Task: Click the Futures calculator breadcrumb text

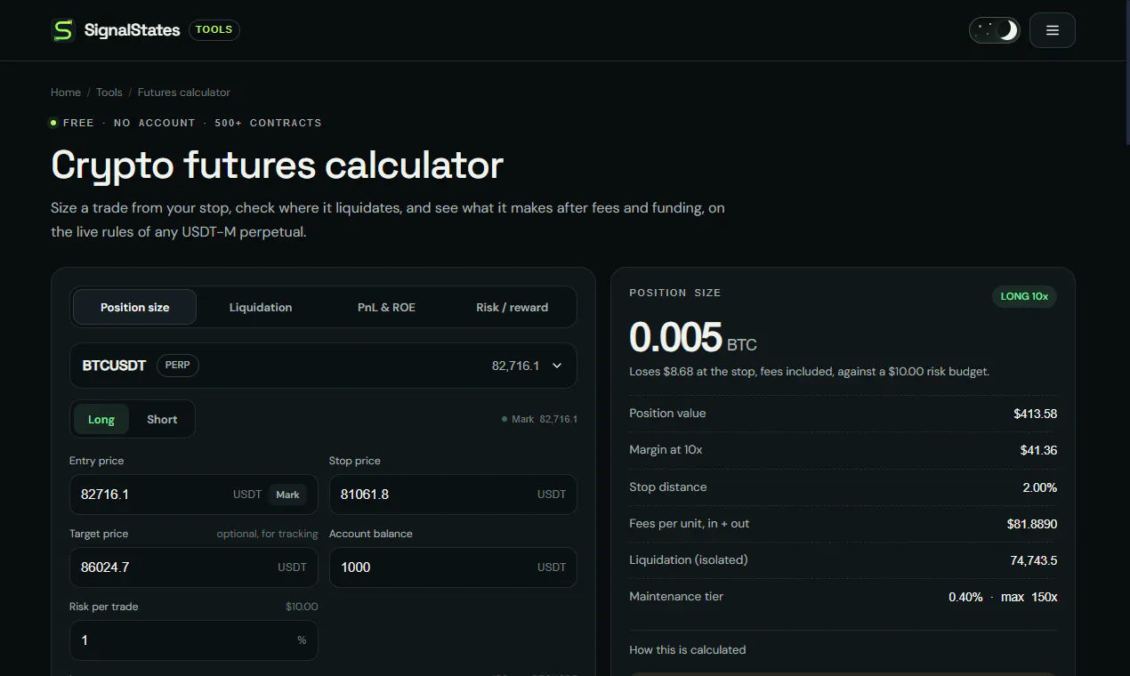Action: (184, 93)
